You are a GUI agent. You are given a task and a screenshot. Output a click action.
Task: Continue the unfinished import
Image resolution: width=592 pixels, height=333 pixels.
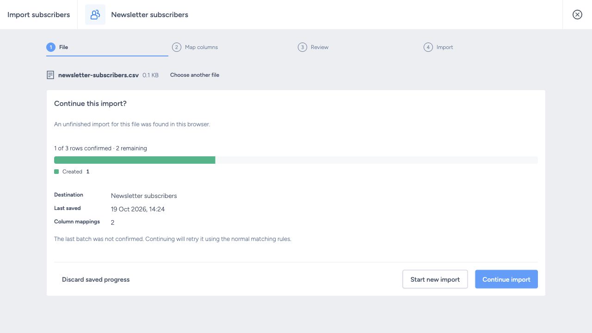click(506, 279)
